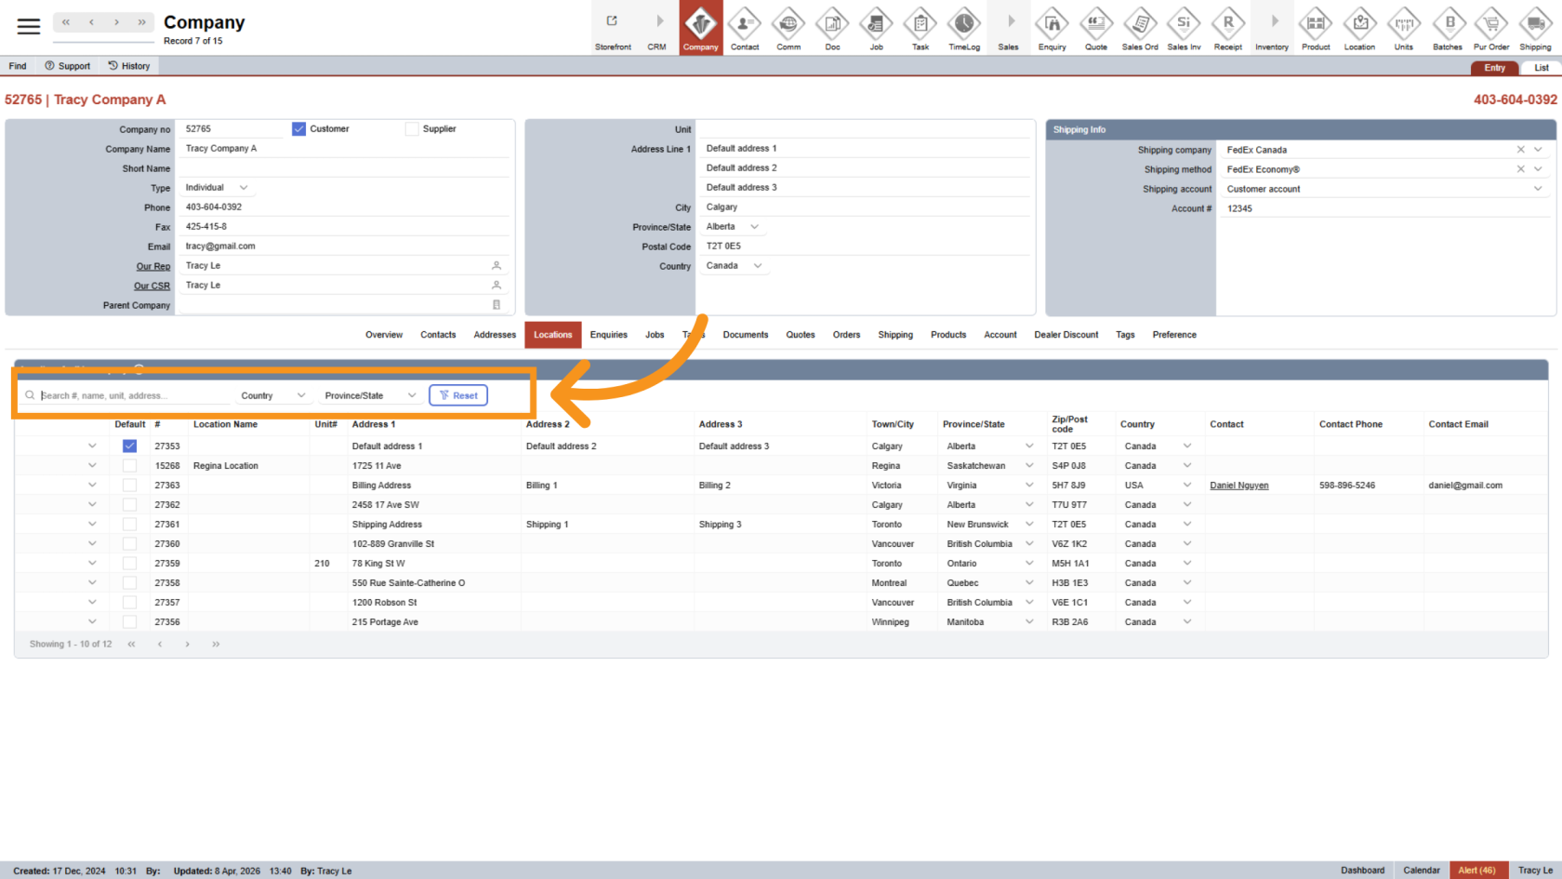1562x879 pixels.
Task: Open the Quote module icon
Action: (x=1096, y=28)
